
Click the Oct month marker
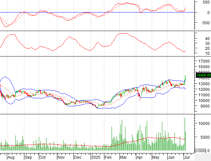(43, 157)
